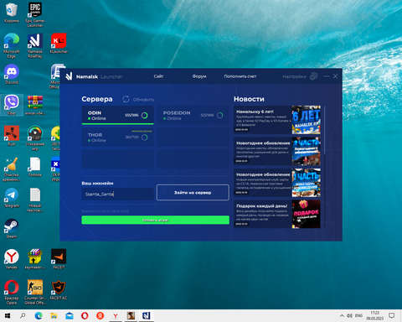The image size is (402, 322).
Task: Open Epic Games Launcher desktop icon
Action: point(35,14)
